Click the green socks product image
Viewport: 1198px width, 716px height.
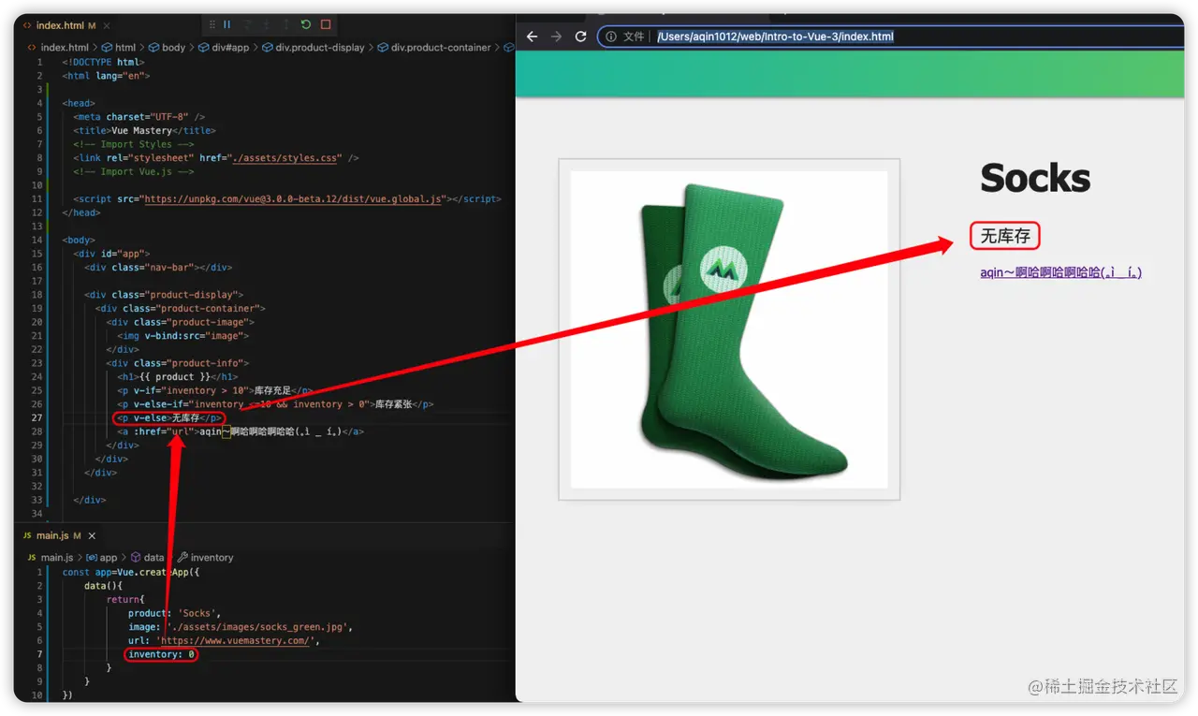tap(729, 329)
